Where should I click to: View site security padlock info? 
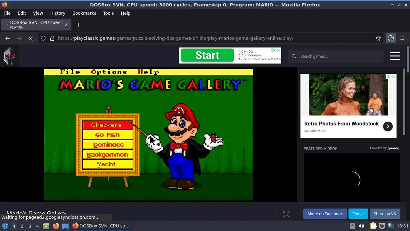click(x=52, y=38)
